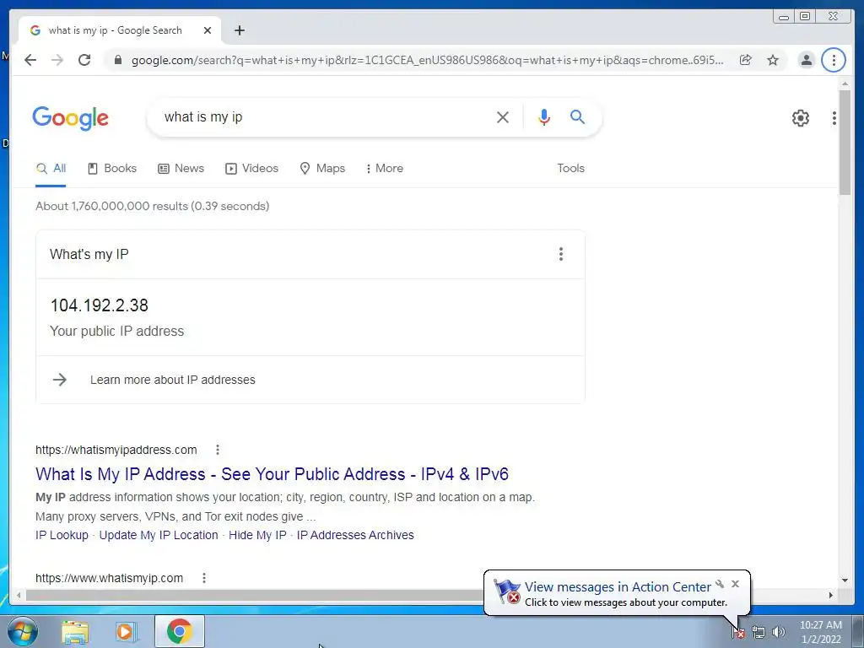Viewport: 864px width, 648px height.
Task: Open the www.whatismyip.com URL
Action: coord(109,578)
